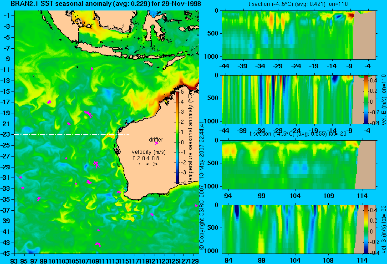
Task: Click the 't section lon=110' panel title
Action: pos(298,4)
